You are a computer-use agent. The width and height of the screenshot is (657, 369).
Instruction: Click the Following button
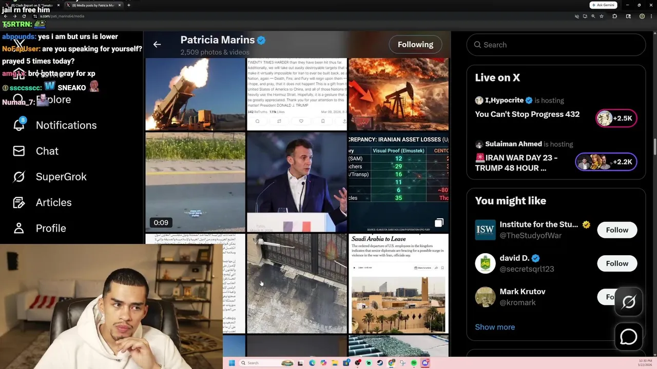pyautogui.click(x=415, y=45)
